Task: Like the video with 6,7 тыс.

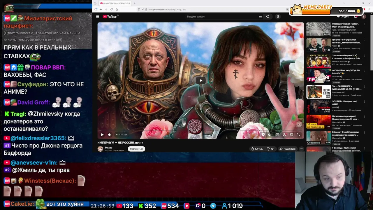Action: point(257,149)
